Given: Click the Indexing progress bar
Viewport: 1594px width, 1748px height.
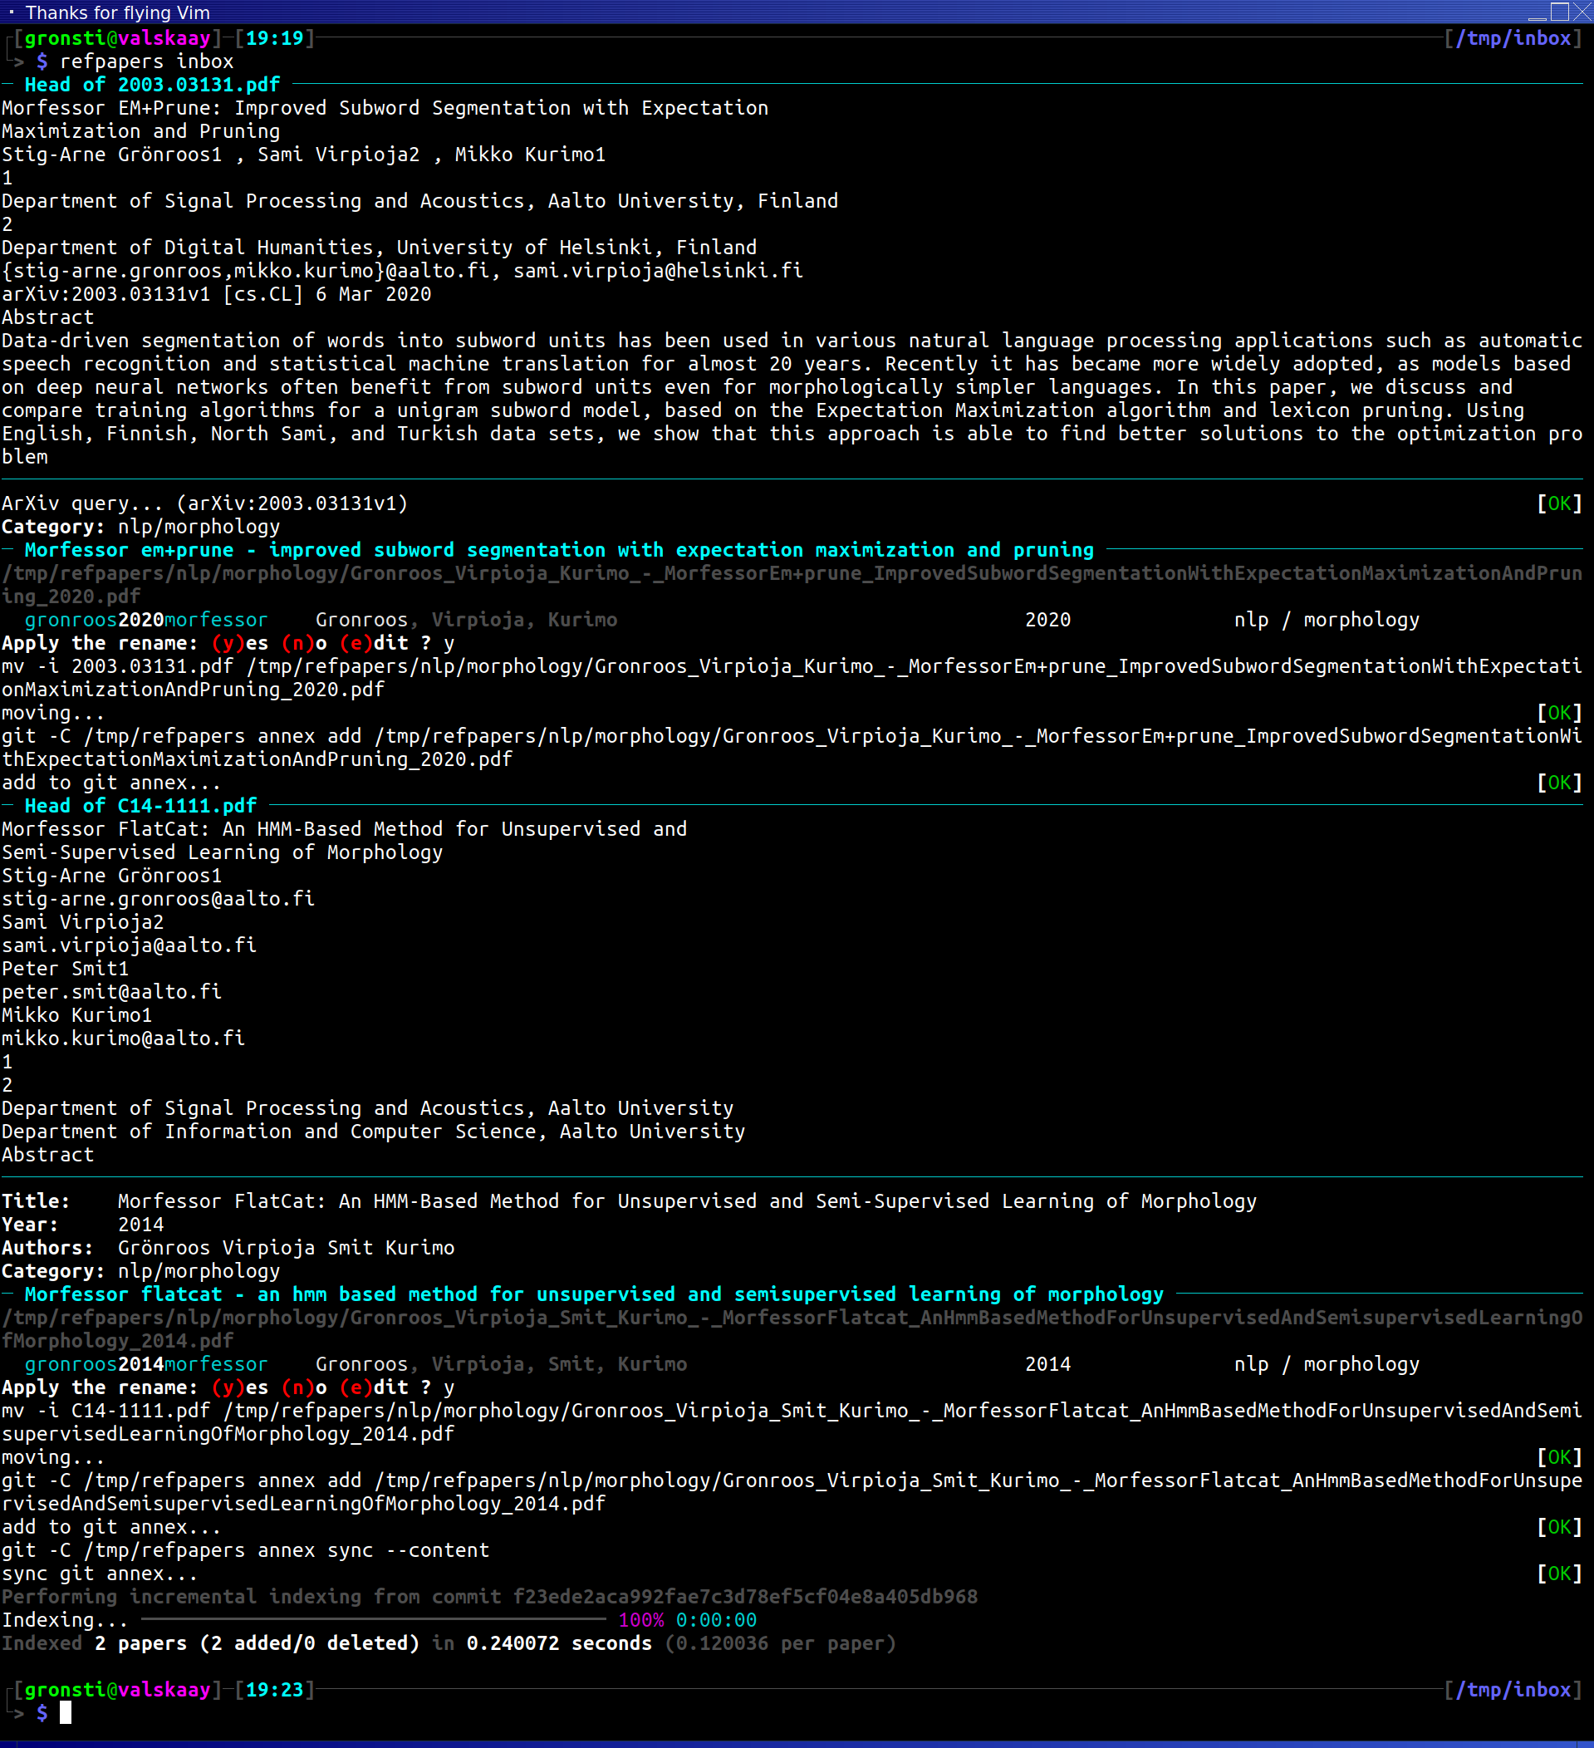Looking at the screenshot, I should [374, 1618].
